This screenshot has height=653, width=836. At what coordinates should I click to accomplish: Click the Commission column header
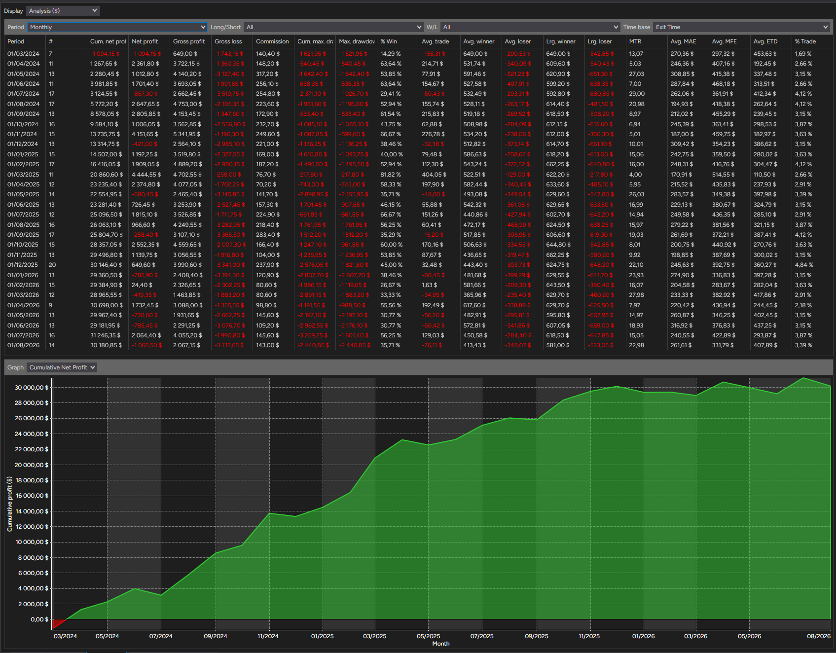click(272, 41)
